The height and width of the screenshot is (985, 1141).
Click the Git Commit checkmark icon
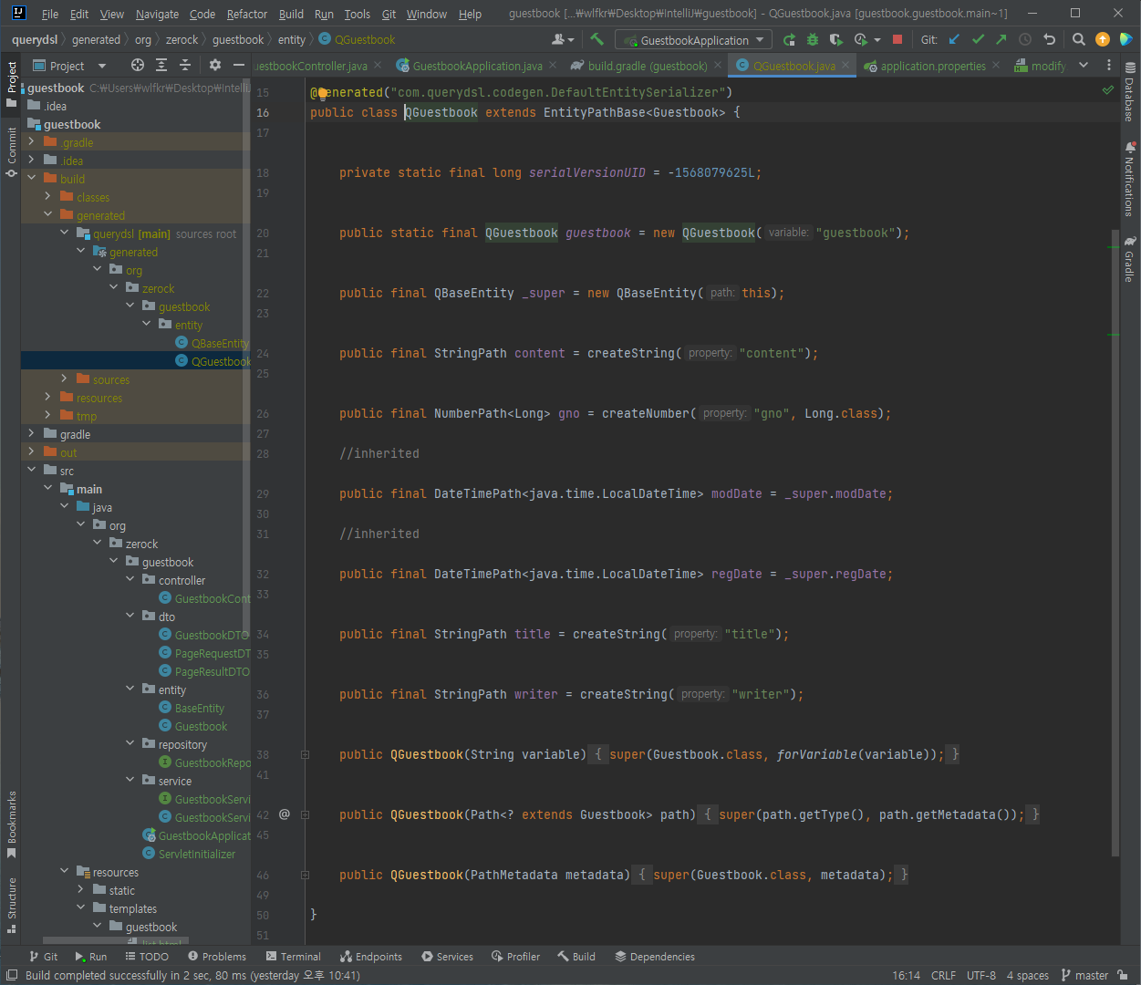979,39
